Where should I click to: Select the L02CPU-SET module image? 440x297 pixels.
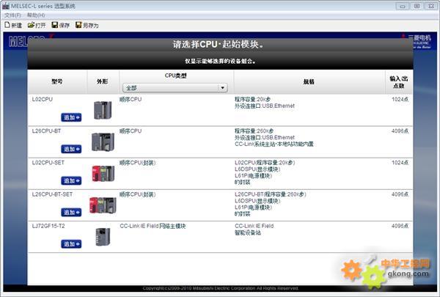(x=103, y=174)
